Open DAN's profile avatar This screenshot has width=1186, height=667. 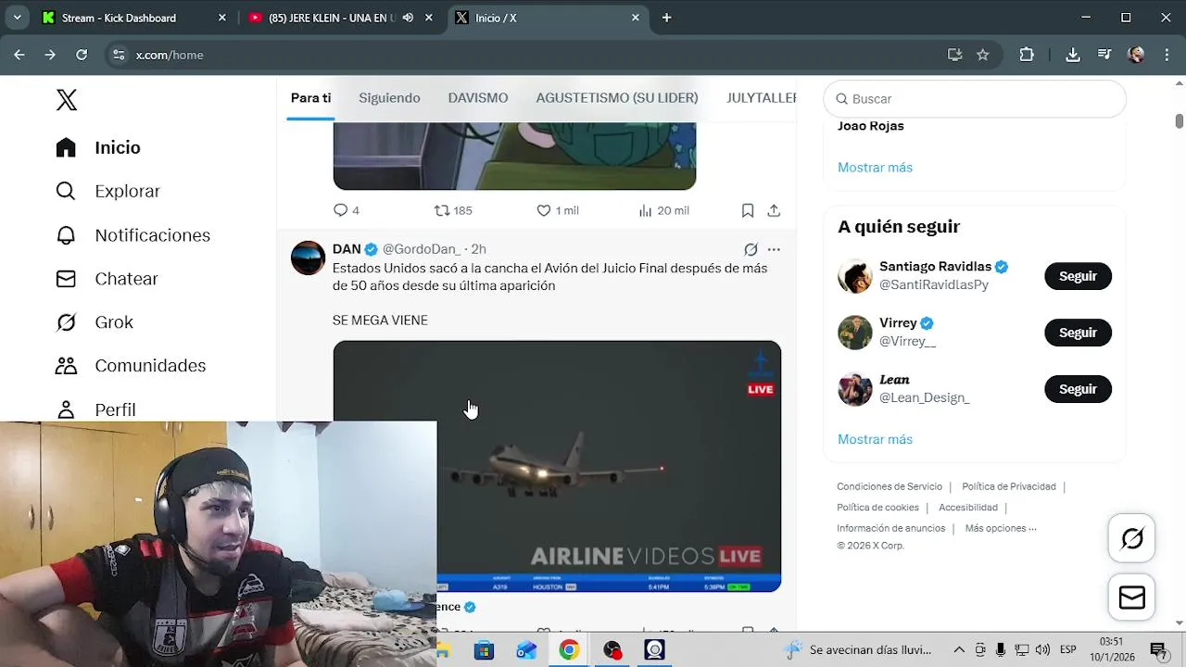point(309,258)
